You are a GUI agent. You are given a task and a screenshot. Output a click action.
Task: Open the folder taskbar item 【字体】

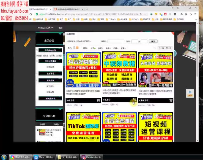click(x=68, y=157)
